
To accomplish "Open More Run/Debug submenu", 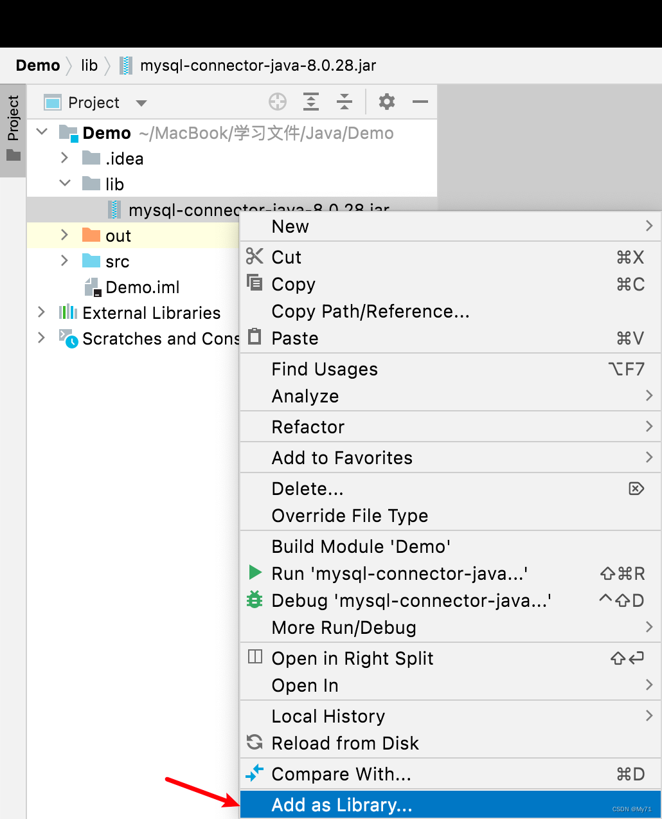I will (451, 627).
